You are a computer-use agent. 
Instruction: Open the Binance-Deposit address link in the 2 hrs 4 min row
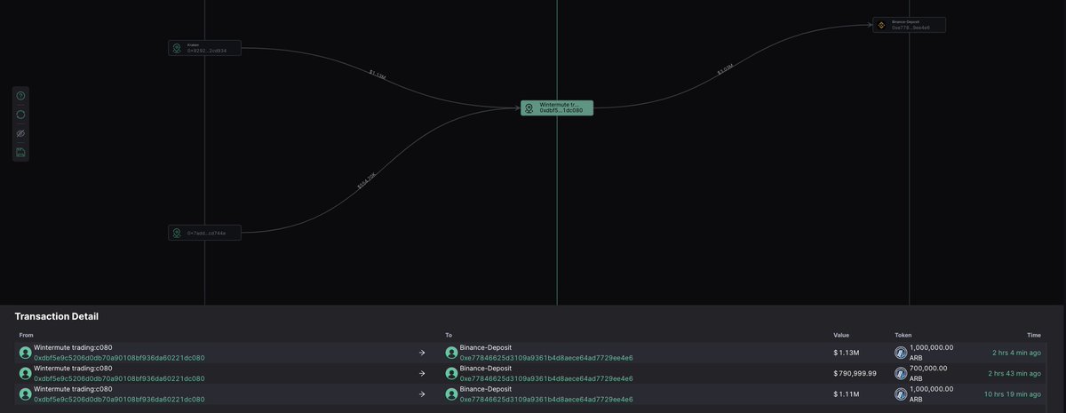click(546, 357)
